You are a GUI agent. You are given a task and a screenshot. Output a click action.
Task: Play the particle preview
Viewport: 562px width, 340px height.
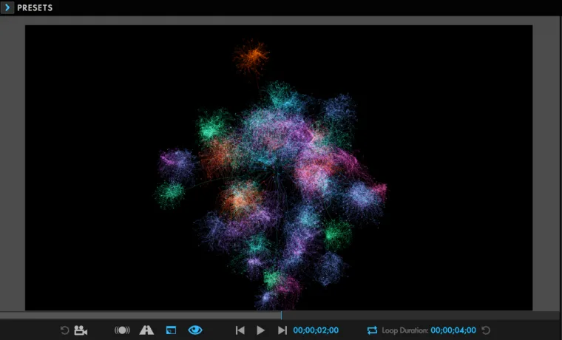260,330
